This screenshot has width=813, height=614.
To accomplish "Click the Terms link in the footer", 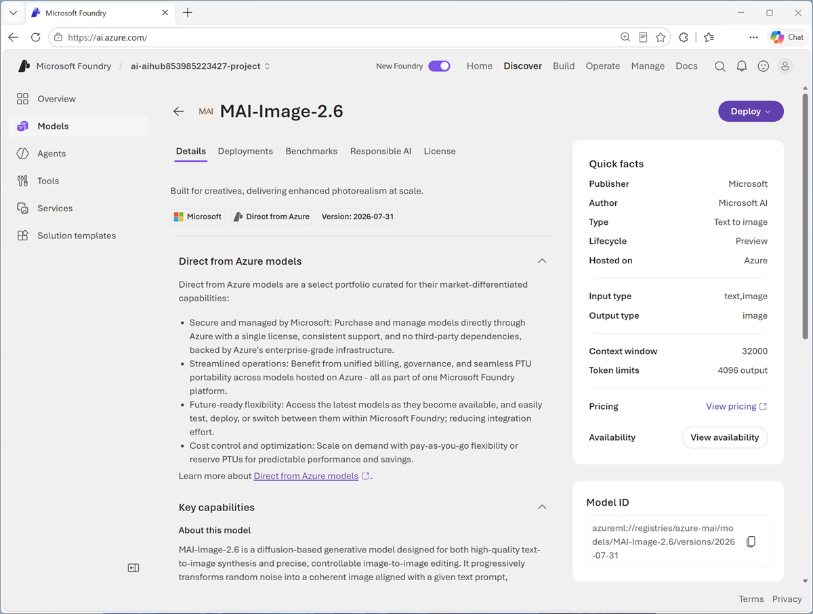I will (x=751, y=599).
